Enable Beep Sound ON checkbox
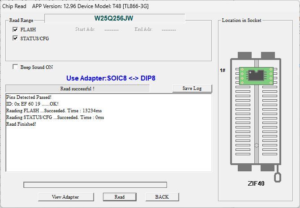This screenshot has height=208, width=300. 15,67
